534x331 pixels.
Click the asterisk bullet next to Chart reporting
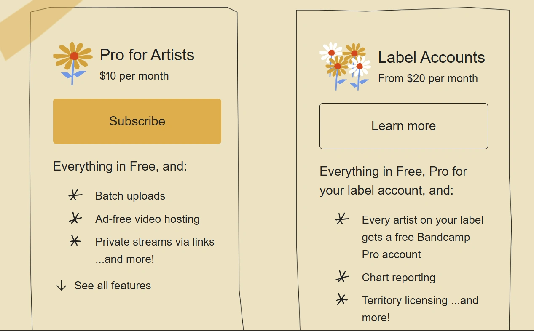341,277
